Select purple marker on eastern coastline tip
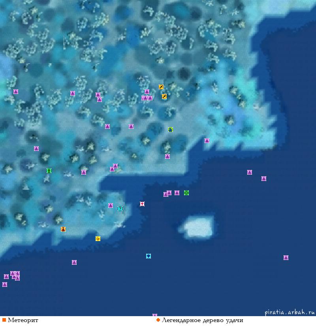Viewport: 316px width, 328px height. 207,141
